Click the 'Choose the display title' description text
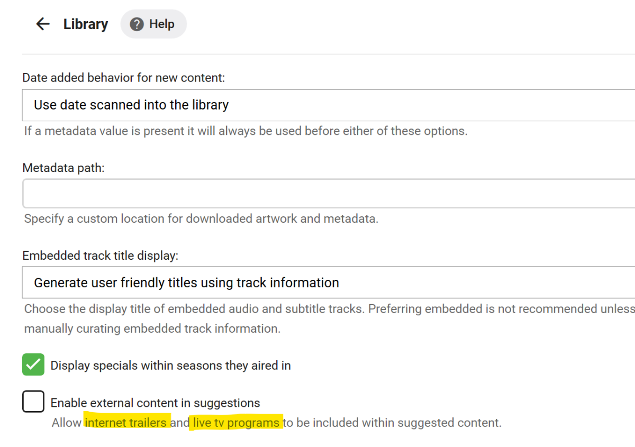 pos(328,308)
